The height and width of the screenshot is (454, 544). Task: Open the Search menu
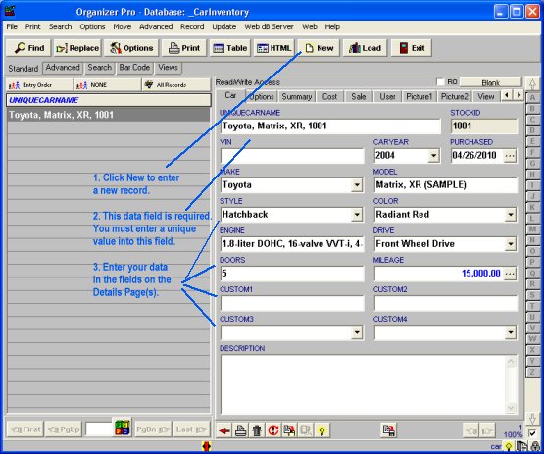[60, 26]
